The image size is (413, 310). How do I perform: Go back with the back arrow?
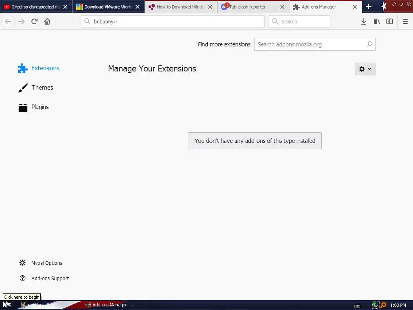click(8, 21)
